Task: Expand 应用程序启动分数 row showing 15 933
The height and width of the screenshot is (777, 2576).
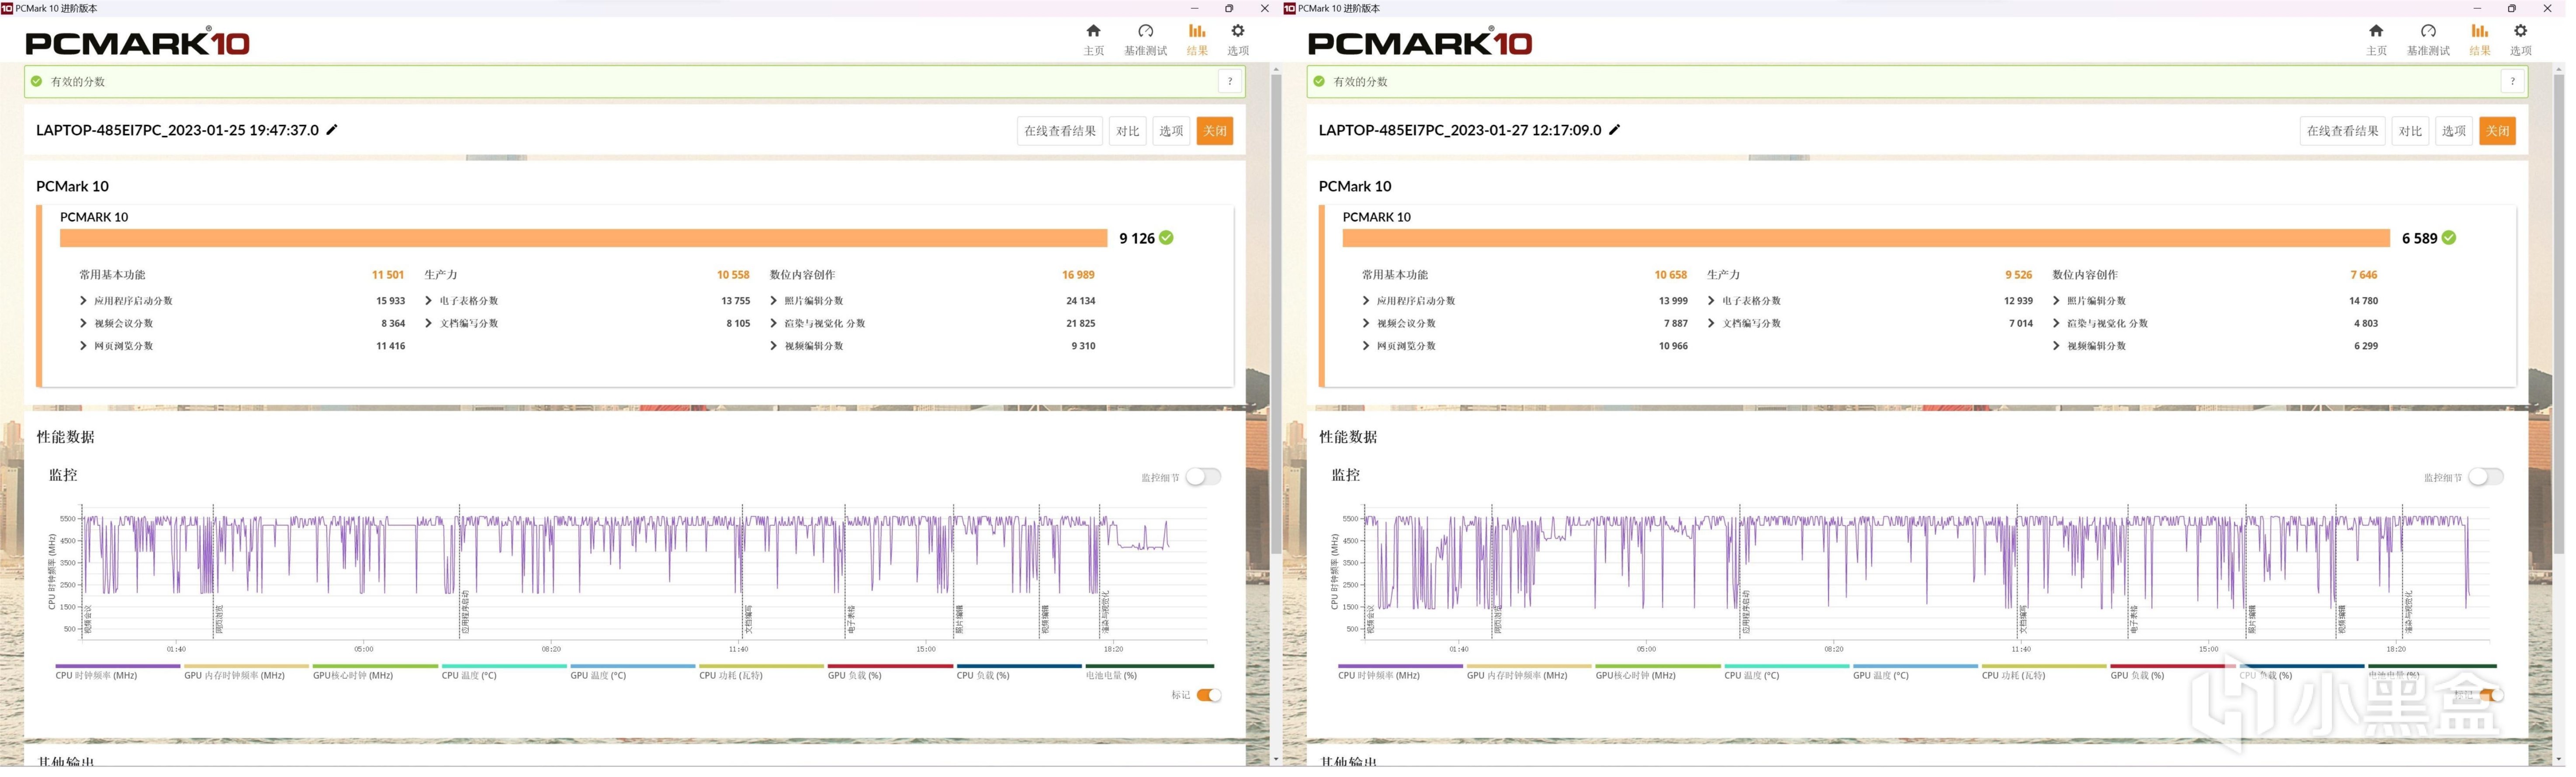Action: tap(84, 301)
